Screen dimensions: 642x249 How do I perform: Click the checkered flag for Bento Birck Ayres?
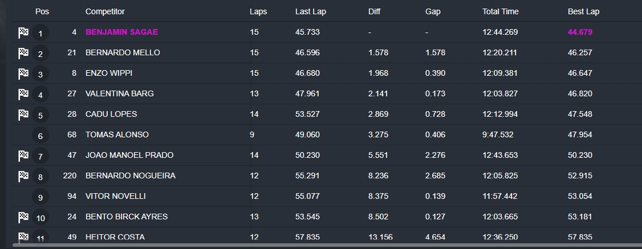[x=23, y=217]
